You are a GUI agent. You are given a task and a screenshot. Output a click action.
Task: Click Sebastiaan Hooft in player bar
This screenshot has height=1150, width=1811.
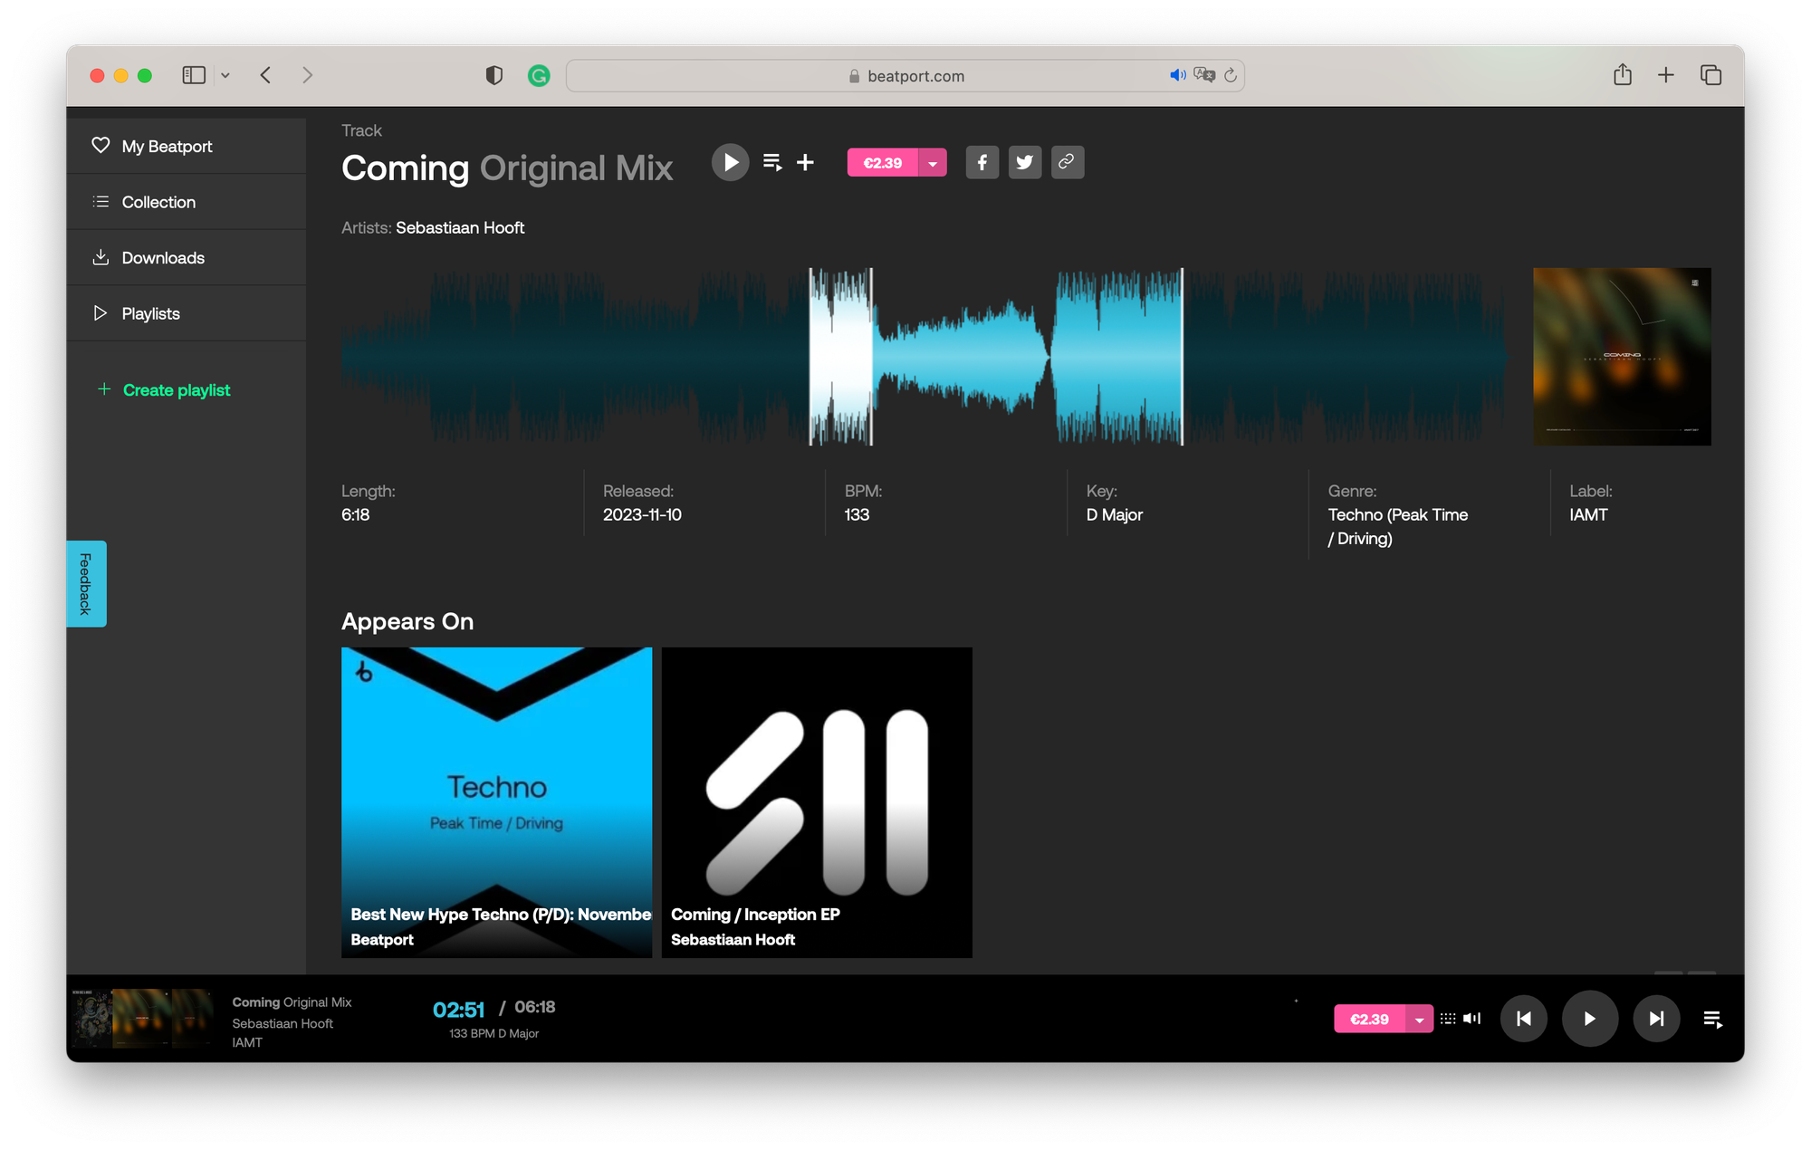click(x=283, y=1023)
